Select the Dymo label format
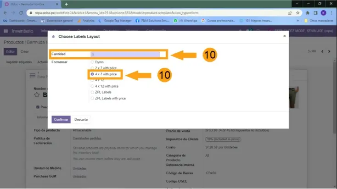This screenshot has width=337, height=189. (x=92, y=62)
